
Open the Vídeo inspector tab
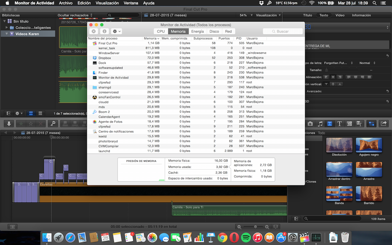pos(340,15)
